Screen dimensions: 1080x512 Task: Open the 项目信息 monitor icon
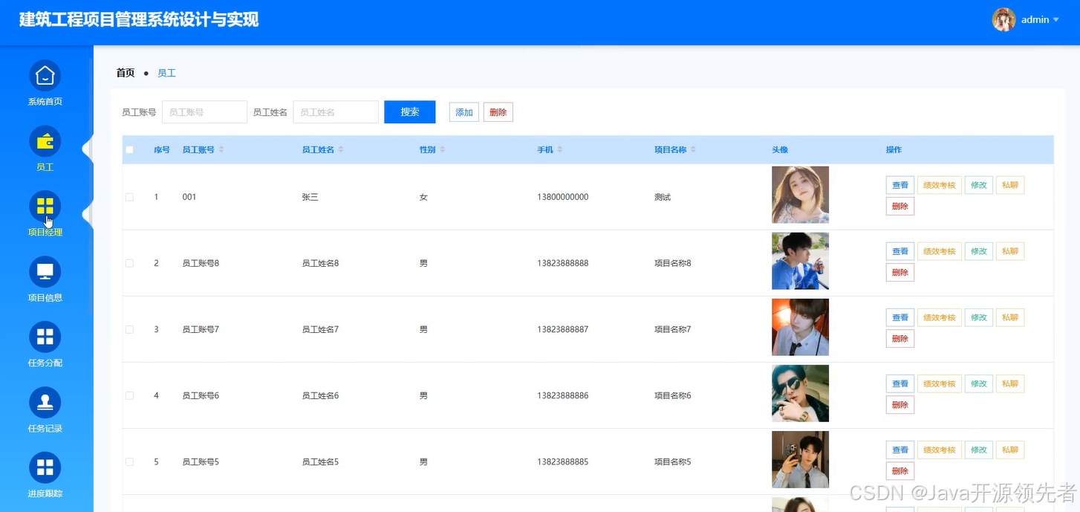pyautogui.click(x=45, y=272)
